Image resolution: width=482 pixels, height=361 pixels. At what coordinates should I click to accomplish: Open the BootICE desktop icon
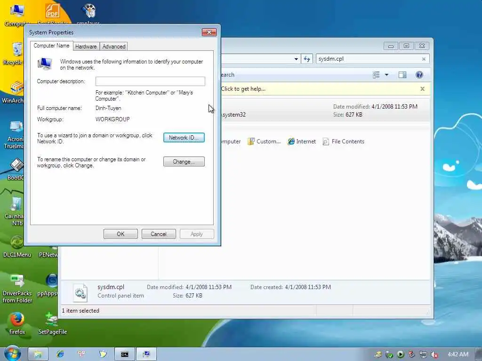tap(16, 169)
